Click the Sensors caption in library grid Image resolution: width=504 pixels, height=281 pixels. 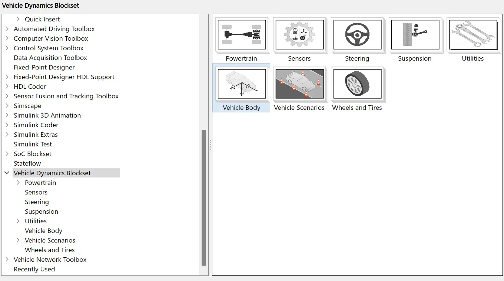[x=299, y=58]
